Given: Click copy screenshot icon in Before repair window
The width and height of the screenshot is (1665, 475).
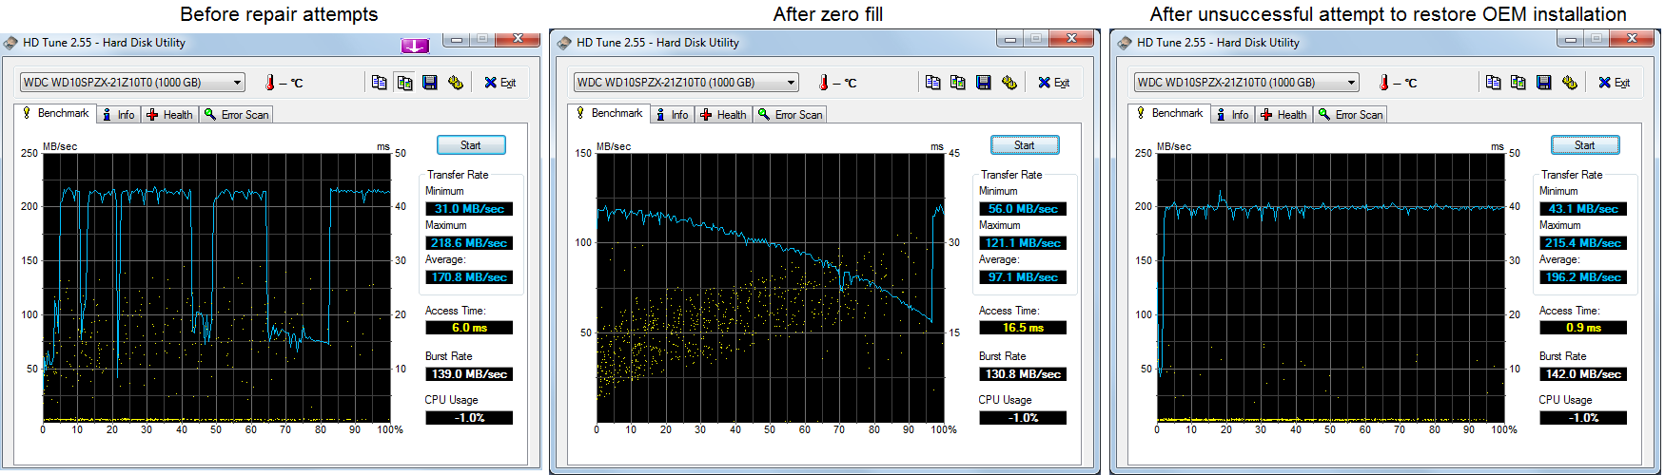Looking at the screenshot, I should 404,83.
